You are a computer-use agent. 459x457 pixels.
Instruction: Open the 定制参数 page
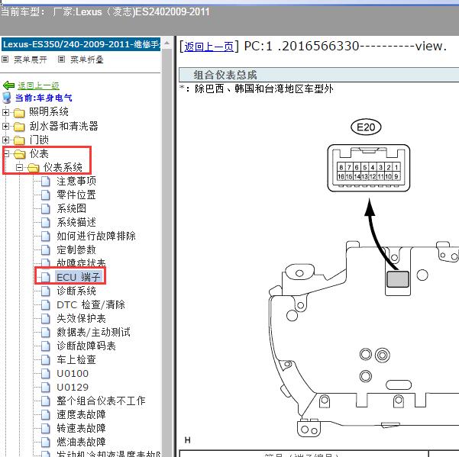76,249
